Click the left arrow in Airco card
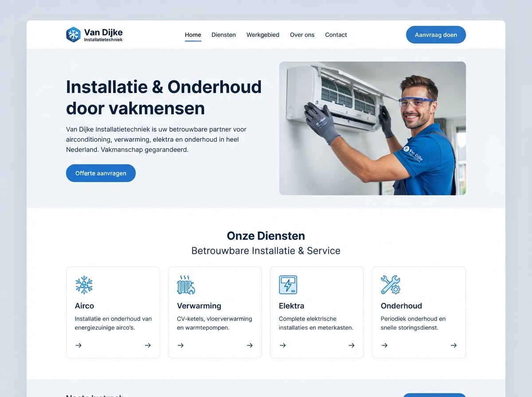Viewport: 532px width, 397px height. coord(78,346)
